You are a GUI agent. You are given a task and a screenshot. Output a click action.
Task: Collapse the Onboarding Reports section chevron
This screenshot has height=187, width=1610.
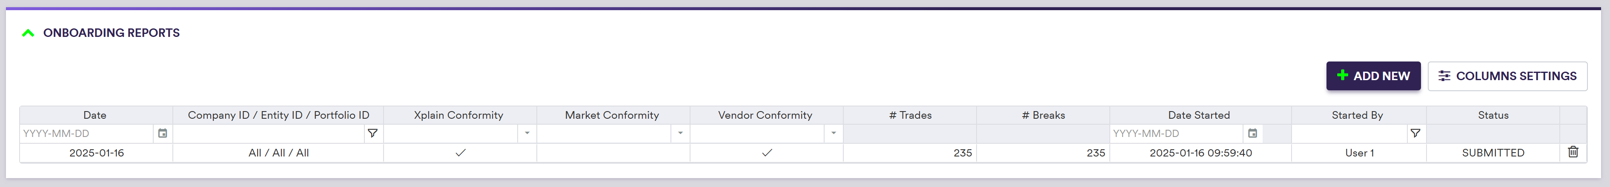tap(28, 33)
